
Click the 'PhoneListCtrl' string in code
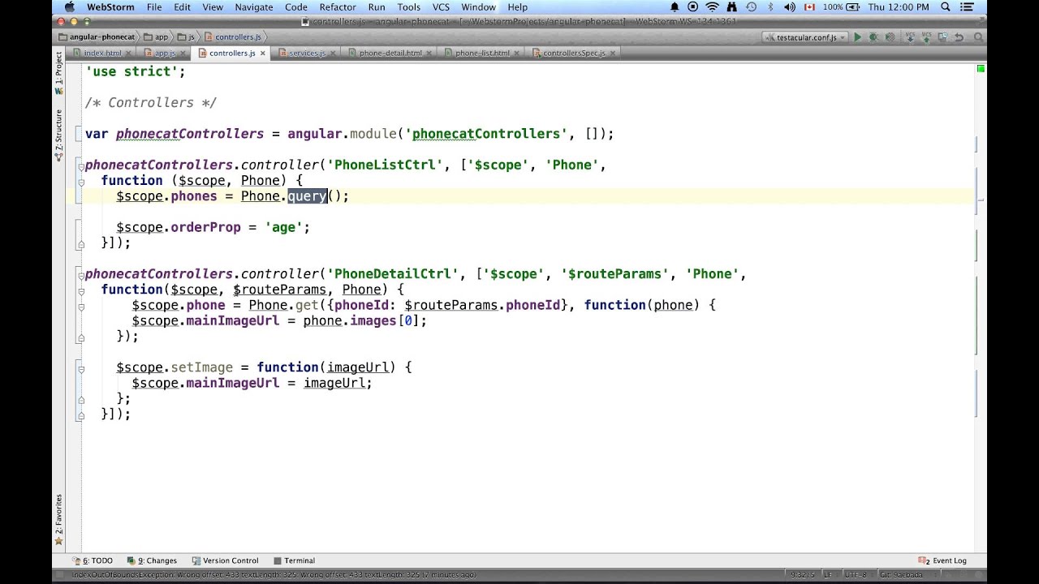(385, 165)
